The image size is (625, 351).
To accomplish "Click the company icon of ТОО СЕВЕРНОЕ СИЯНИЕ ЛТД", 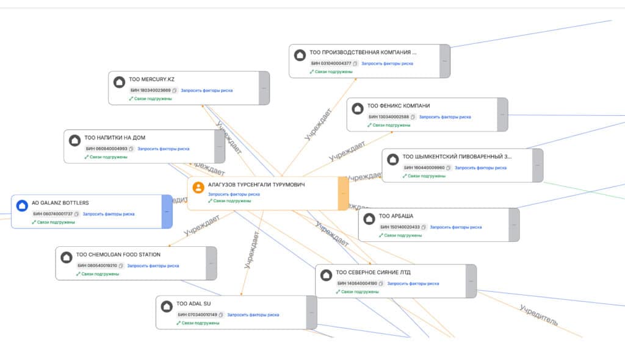I will point(326,275).
